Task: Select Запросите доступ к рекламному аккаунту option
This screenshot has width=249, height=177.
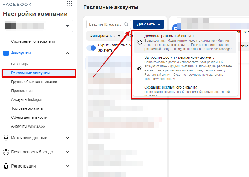Action: click(x=179, y=57)
